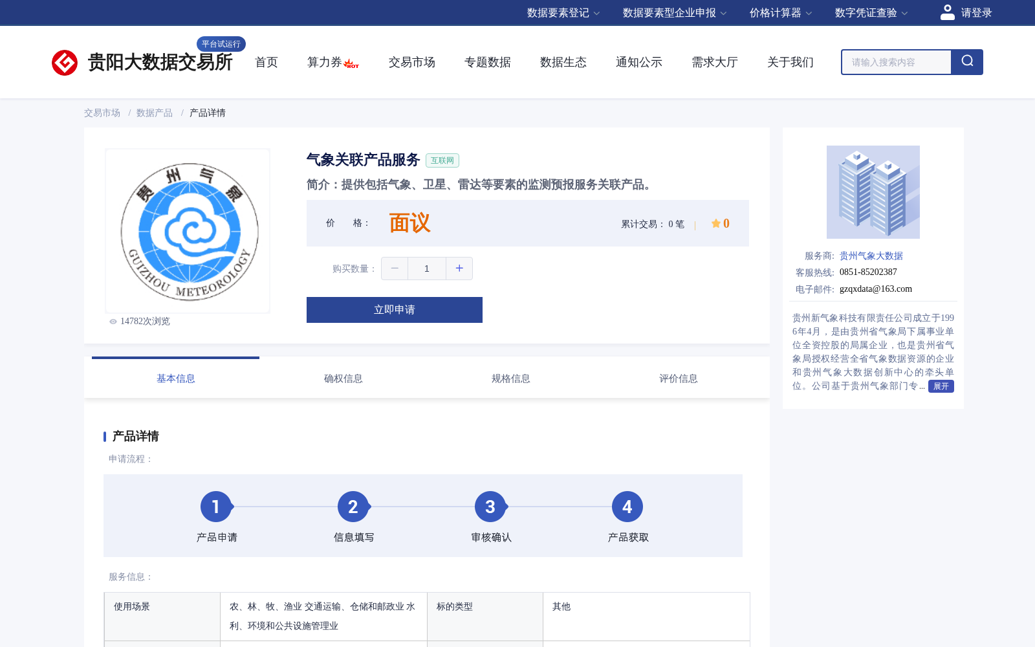Image resolution: width=1035 pixels, height=647 pixels.
Task: Click the search magnifier button
Action: [967, 62]
